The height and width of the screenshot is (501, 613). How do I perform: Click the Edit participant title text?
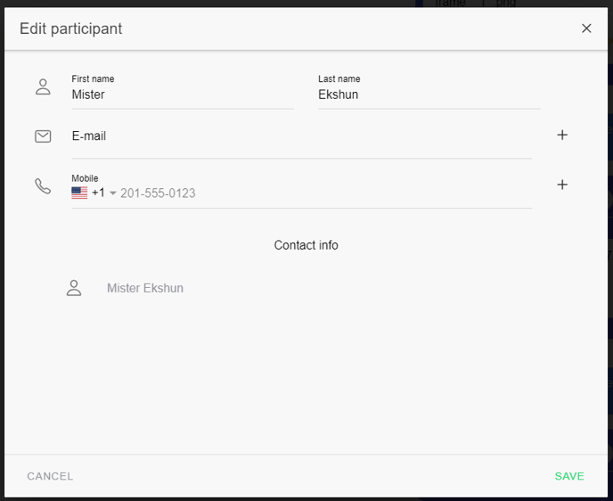pyautogui.click(x=71, y=29)
